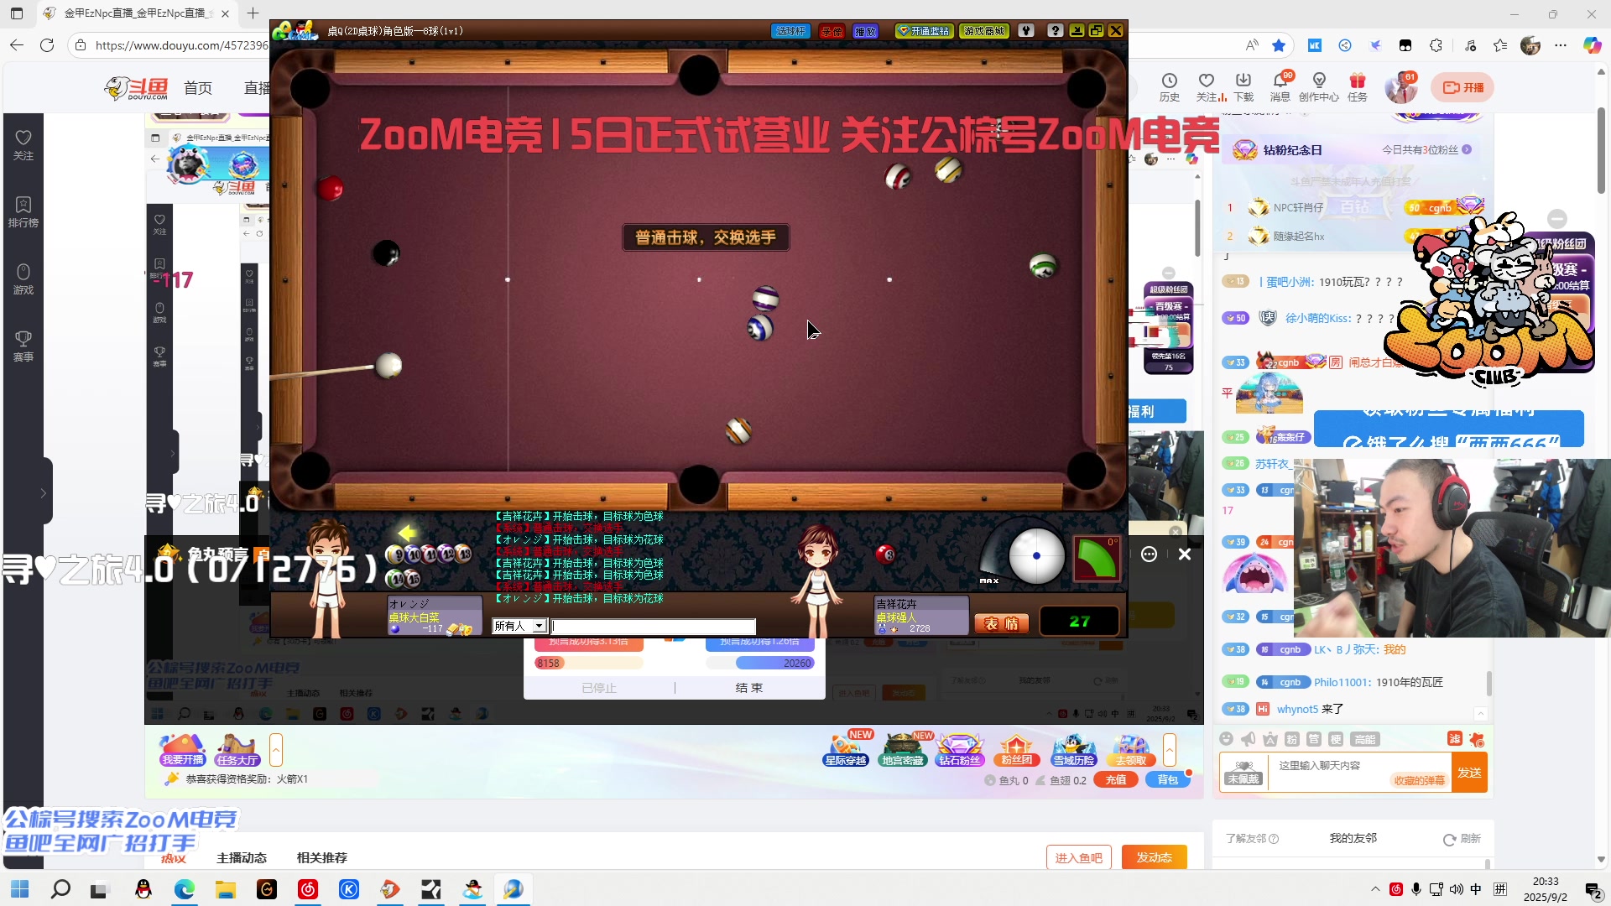Viewport: 1611px width, 906px height.
Task: Collapse the left activity icons chevron
Action: (x=276, y=750)
